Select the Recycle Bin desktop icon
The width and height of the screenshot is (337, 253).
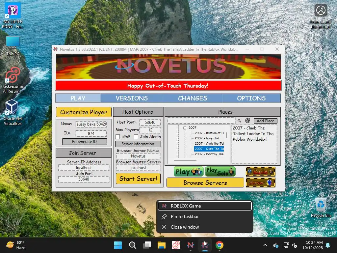coord(321,208)
